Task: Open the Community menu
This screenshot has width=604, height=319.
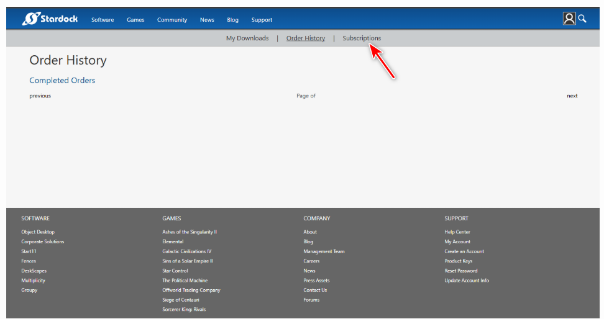Action: coord(172,20)
